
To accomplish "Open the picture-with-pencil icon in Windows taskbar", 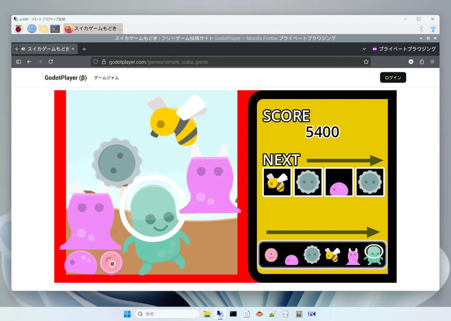I will tap(272, 313).
